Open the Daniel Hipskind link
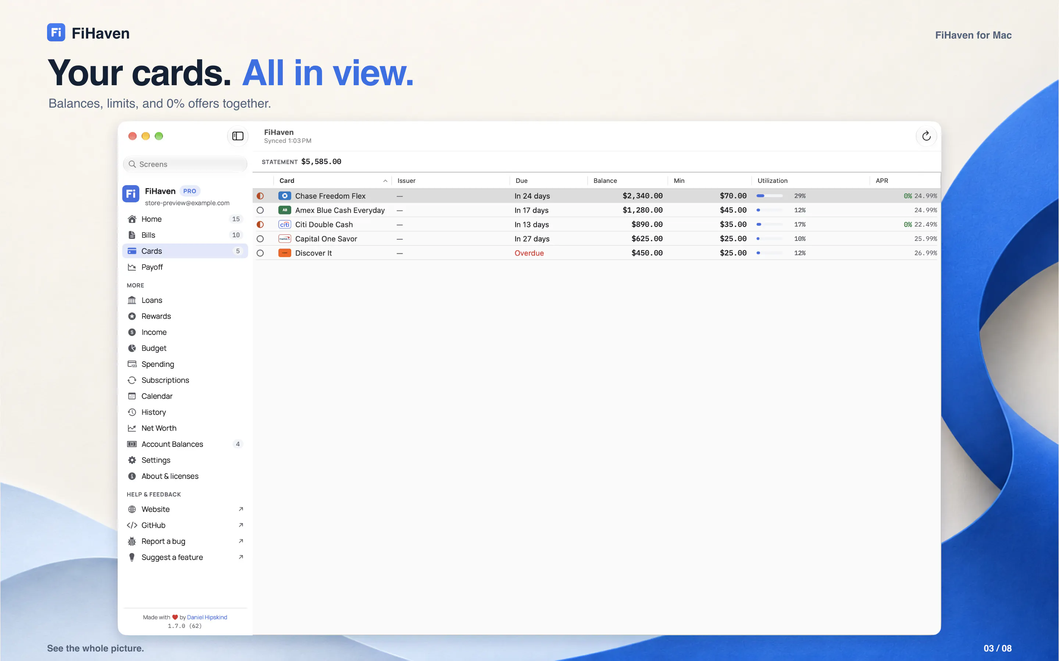Screen dimensions: 1059x661 207,617
